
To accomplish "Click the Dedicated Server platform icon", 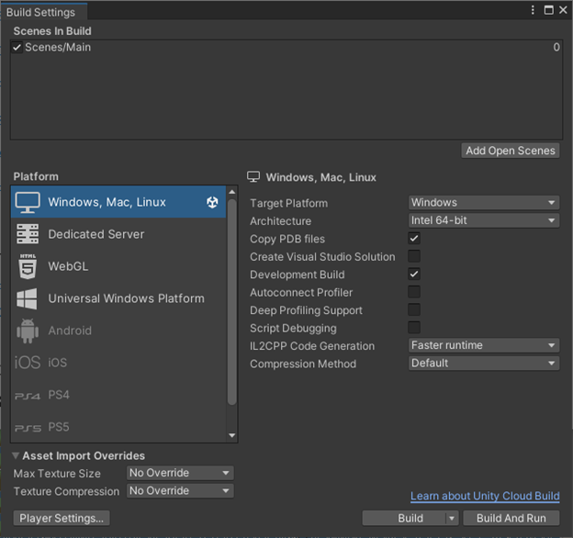I will 28,234.
